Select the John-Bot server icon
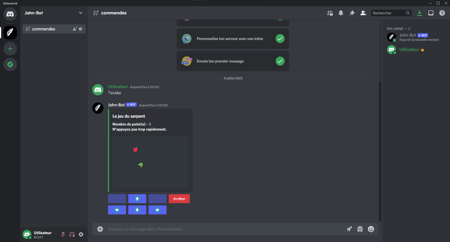This screenshot has height=242, width=450. pos(10,33)
